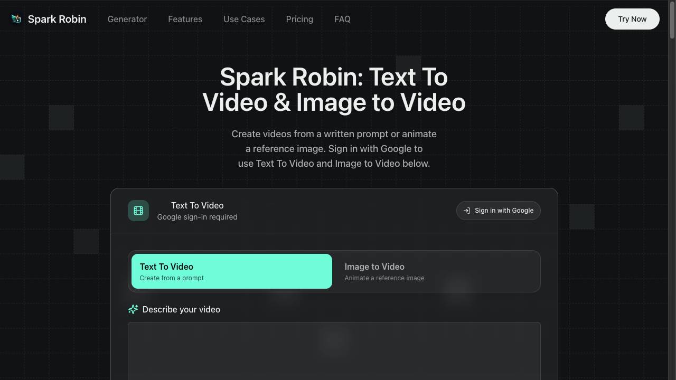Viewport: 676px width, 380px height.
Task: Select the Text To Video mode tab
Action: pyautogui.click(x=232, y=271)
